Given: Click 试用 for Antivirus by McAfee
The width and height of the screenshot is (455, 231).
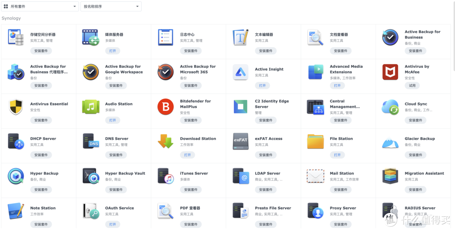Looking at the screenshot, I should (412, 86).
